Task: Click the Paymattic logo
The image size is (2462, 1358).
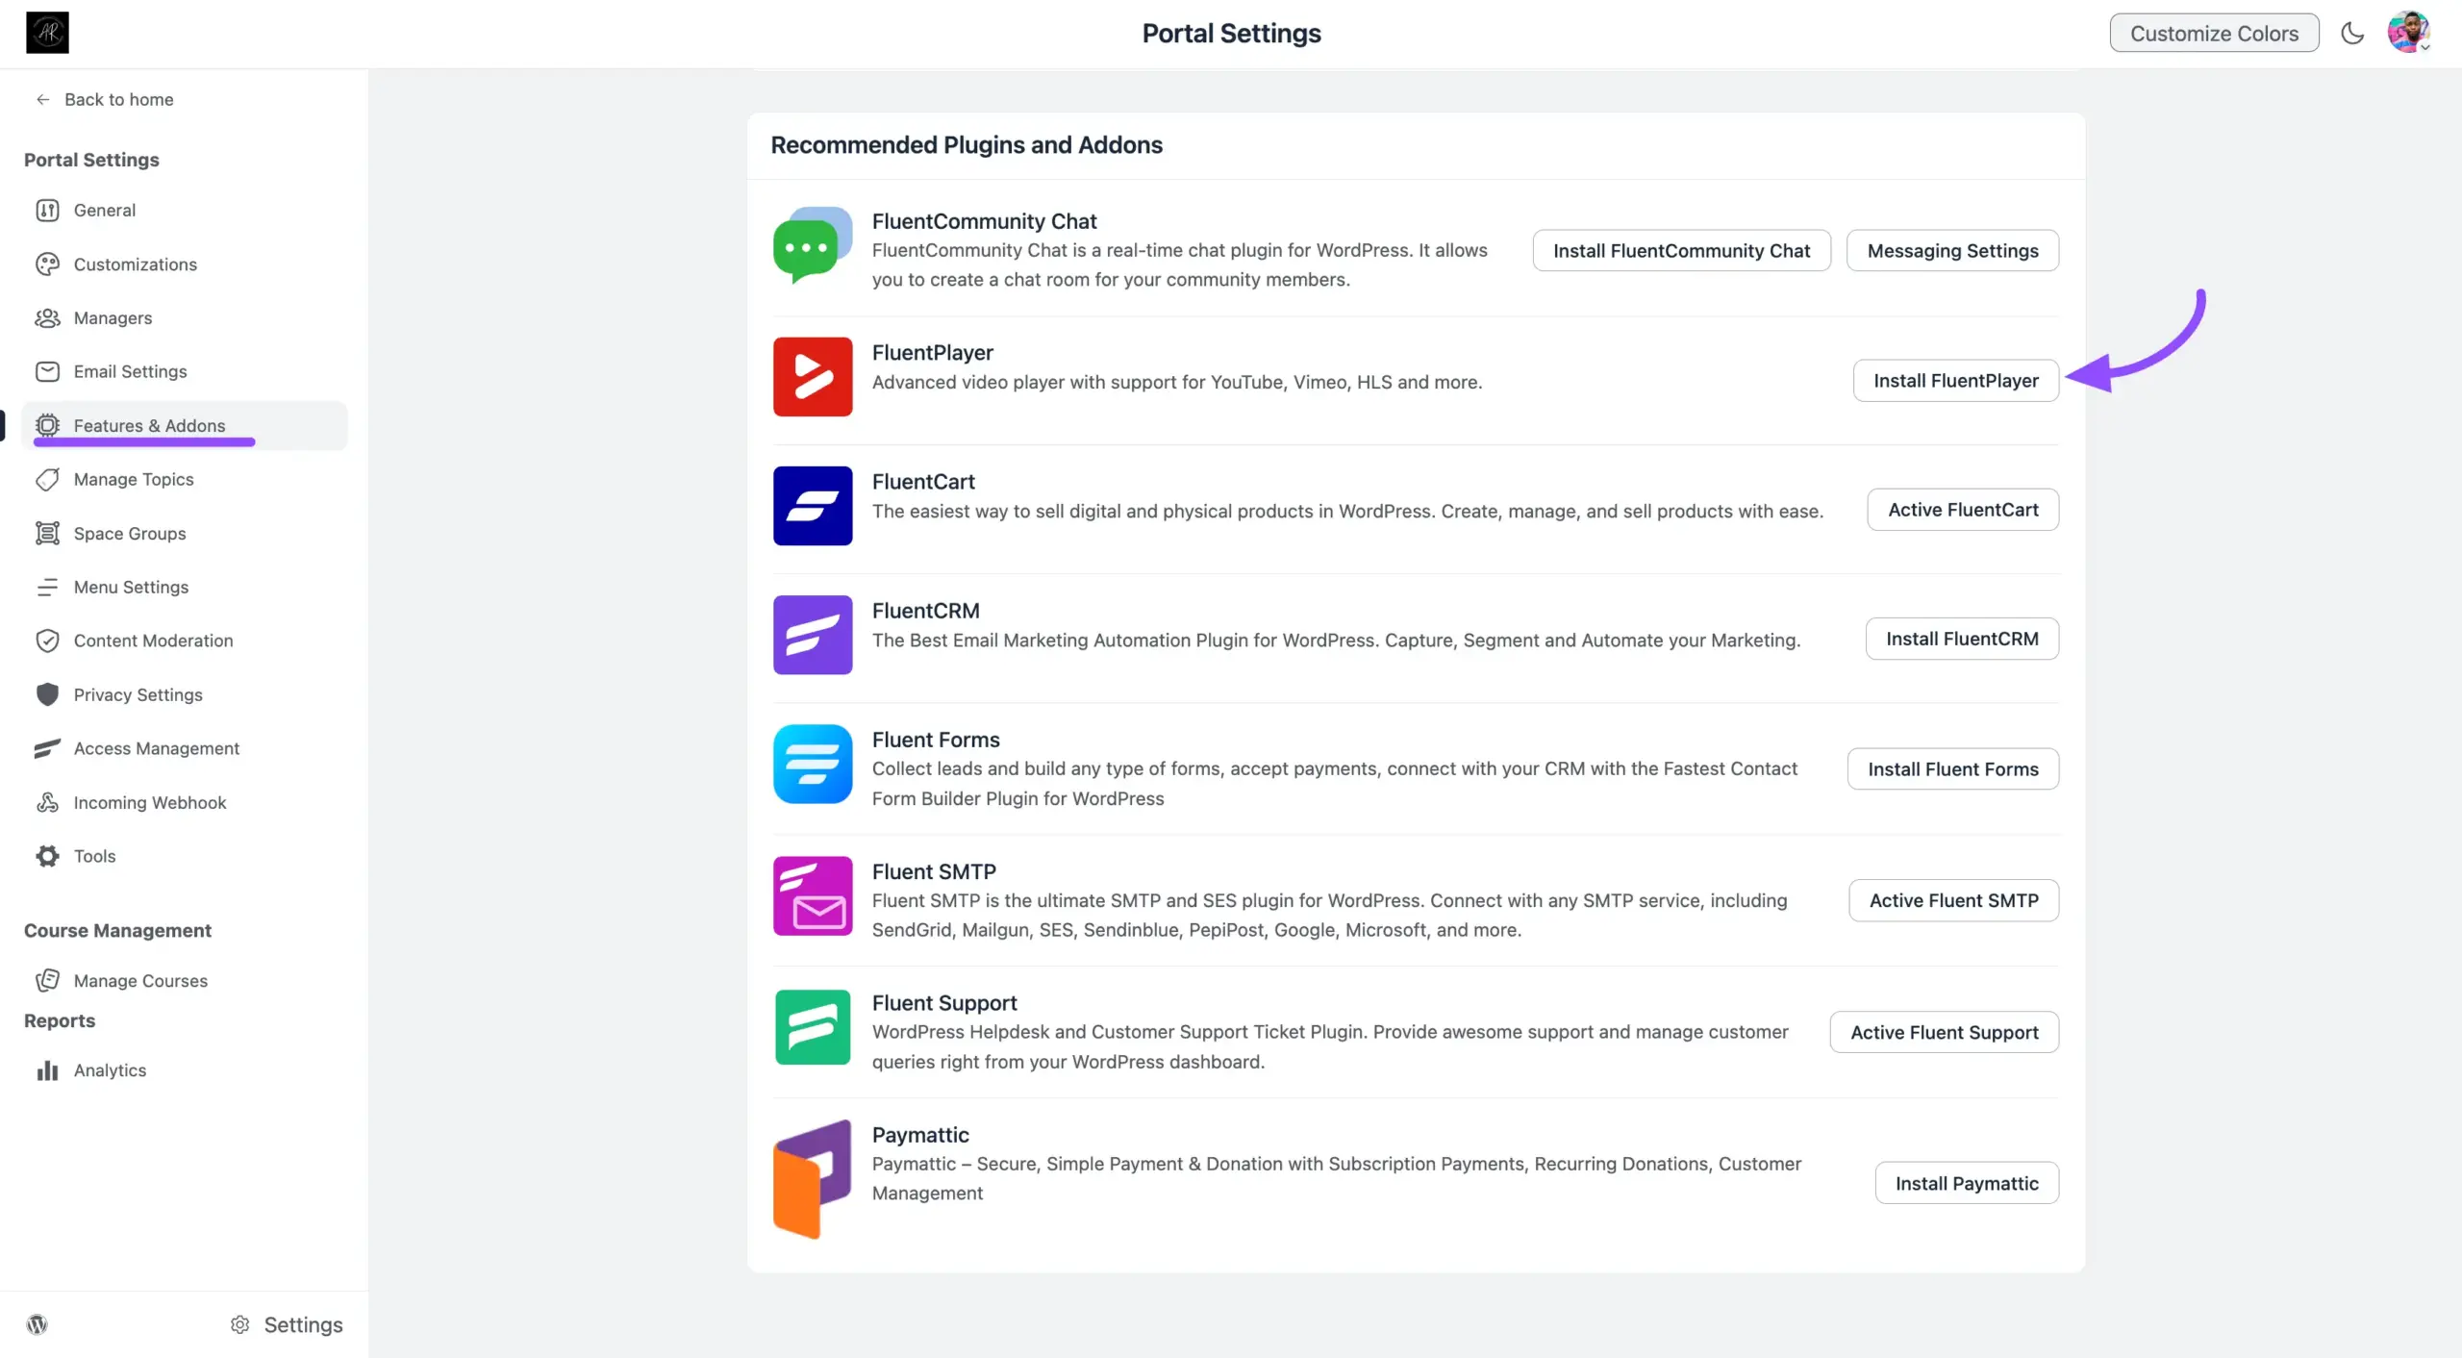Action: [x=813, y=1179]
